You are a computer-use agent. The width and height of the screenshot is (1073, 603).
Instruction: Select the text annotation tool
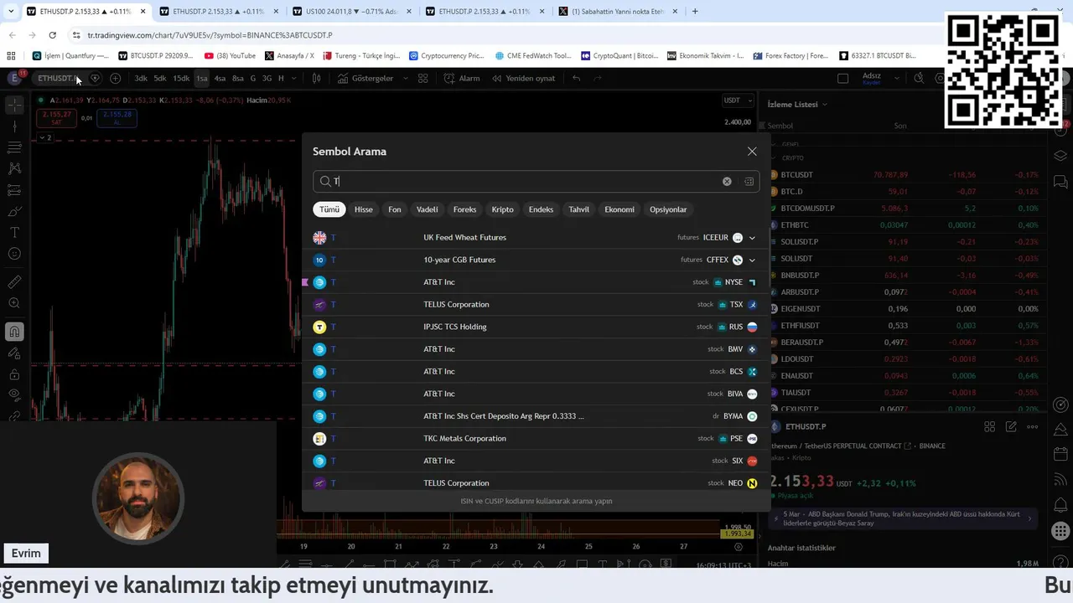click(14, 232)
